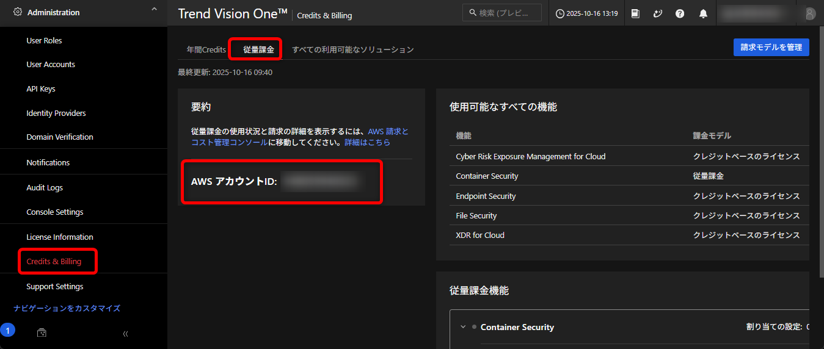Click the 課金モデル column header
The width and height of the screenshot is (824, 349).
pos(712,135)
